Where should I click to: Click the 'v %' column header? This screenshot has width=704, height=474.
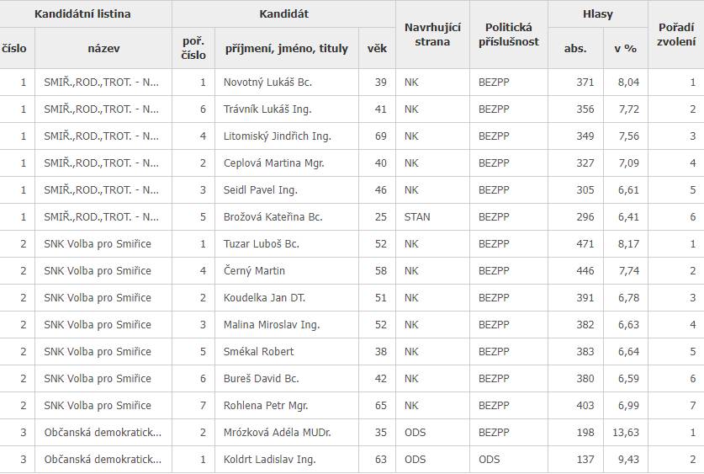pos(625,48)
